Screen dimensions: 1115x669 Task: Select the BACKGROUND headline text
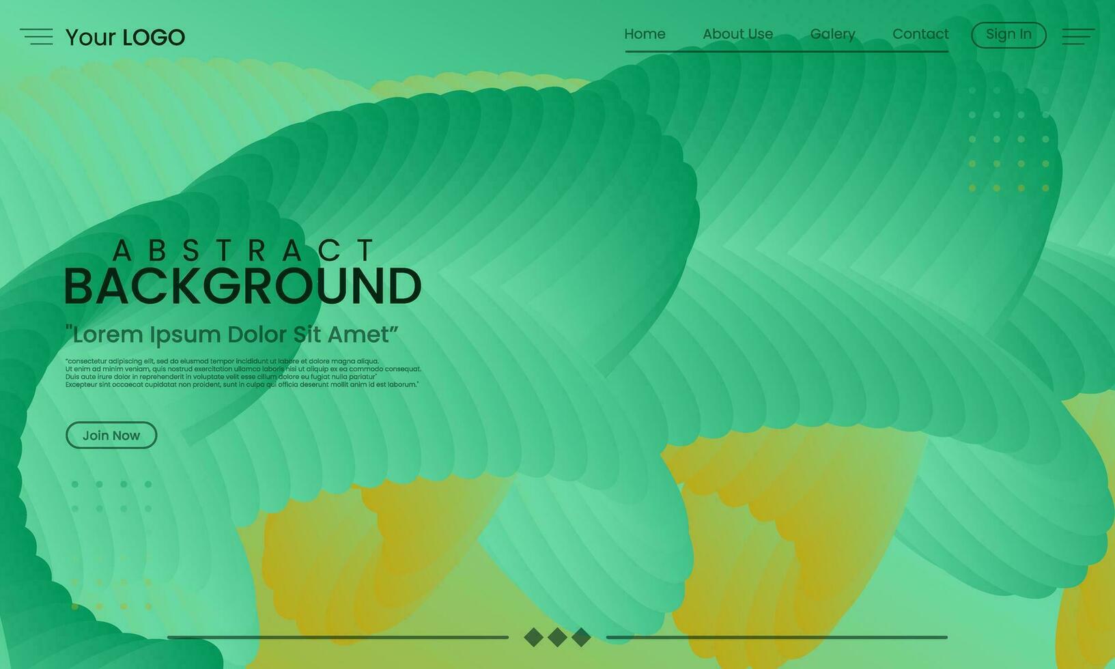point(243,286)
